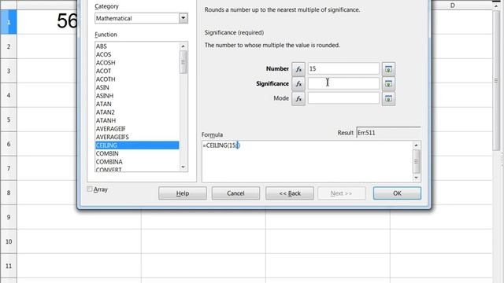
Task: Click the Next >> button
Action: point(341,193)
